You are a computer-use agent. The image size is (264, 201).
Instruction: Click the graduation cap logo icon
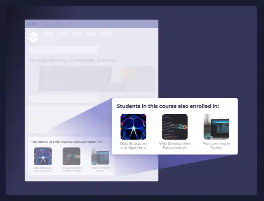33,37
